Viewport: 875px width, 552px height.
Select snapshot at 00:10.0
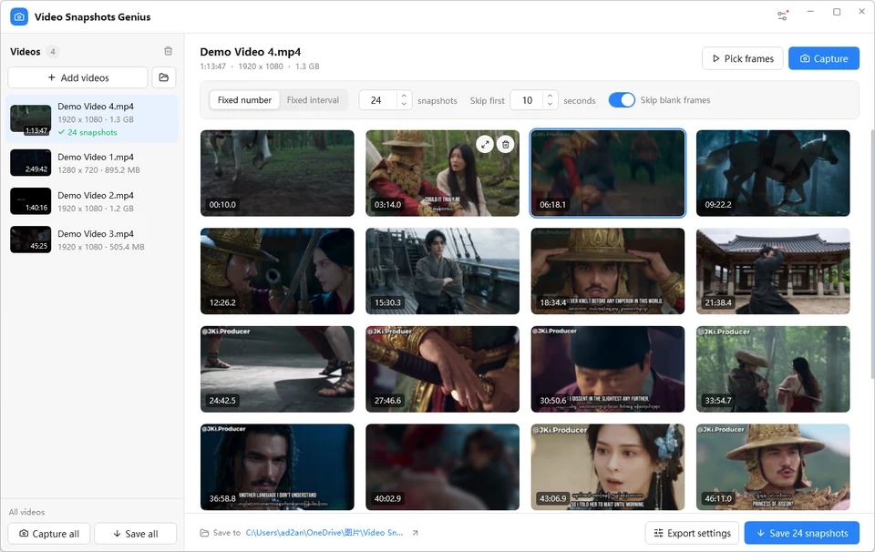[277, 173]
